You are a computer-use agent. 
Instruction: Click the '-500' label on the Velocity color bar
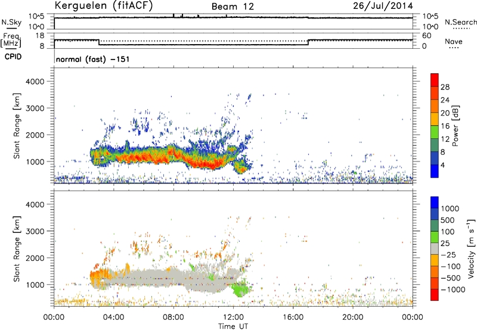[451, 278]
